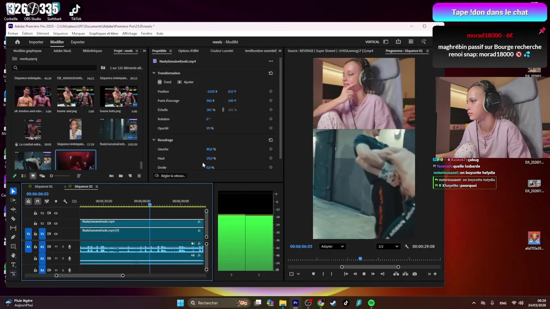
Task: Select the Type (T) tool
Action: point(13,264)
